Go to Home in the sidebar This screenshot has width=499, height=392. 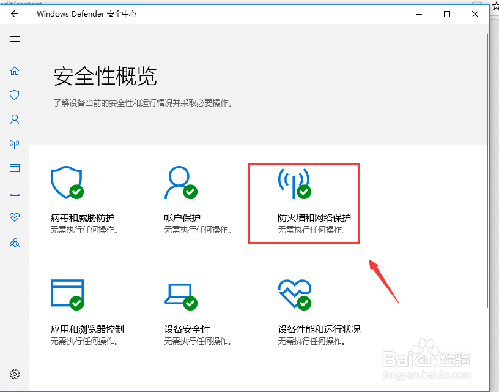pyautogui.click(x=15, y=70)
